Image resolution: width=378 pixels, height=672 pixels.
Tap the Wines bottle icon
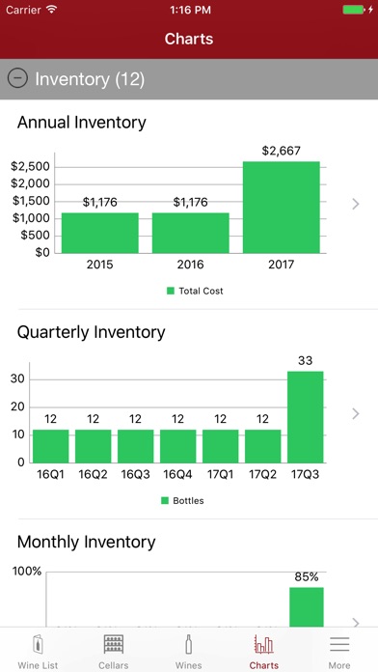tap(189, 645)
